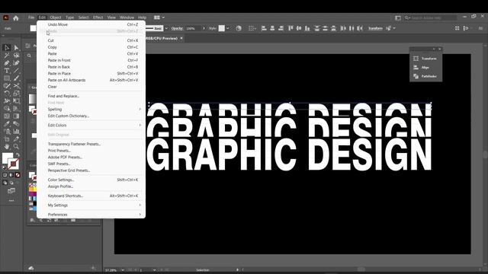This screenshot has height=274, width=488.
Task: Select the Hand tool
Action: [x=7, y=146]
